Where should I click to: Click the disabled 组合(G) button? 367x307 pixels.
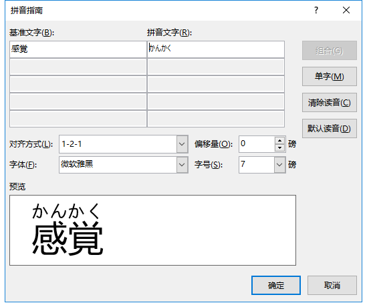click(x=330, y=51)
